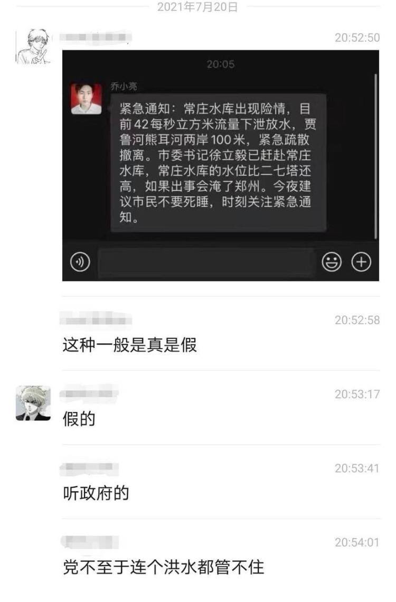Click the timestamp 20:54:01

point(357,542)
